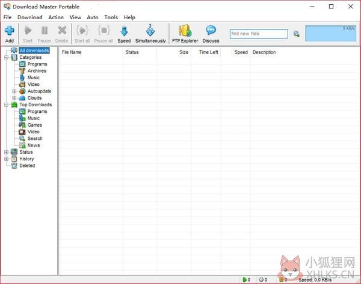Image resolution: width=361 pixels, height=284 pixels.
Task: Open the Simultaneously downloads toolbar icon
Action: (x=150, y=31)
